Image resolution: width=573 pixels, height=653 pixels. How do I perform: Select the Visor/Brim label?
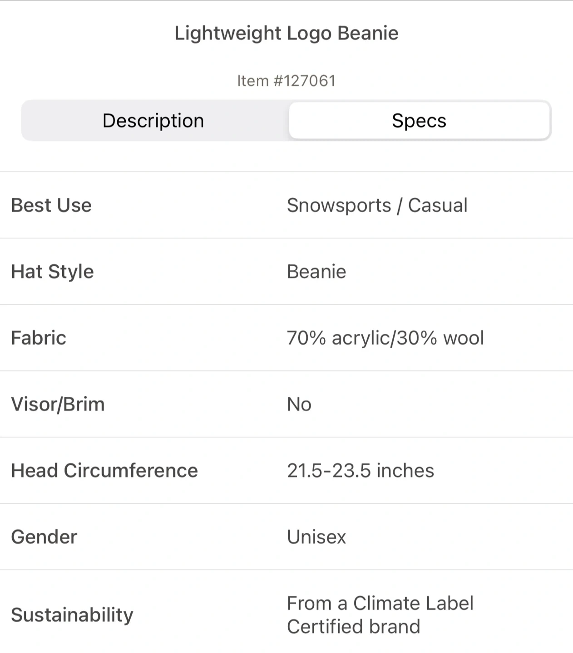click(58, 404)
